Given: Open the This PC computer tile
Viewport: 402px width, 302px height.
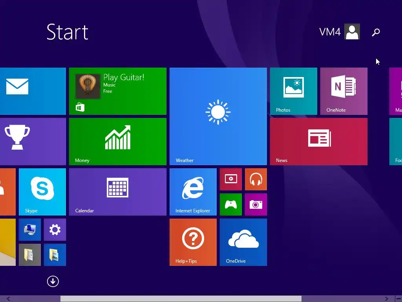Looking at the screenshot, I should coord(30,230).
